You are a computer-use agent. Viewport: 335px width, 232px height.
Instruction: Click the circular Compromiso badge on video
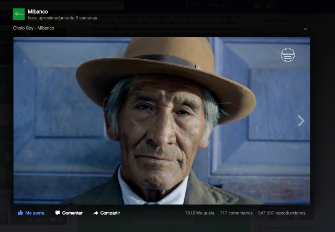pos(287,55)
